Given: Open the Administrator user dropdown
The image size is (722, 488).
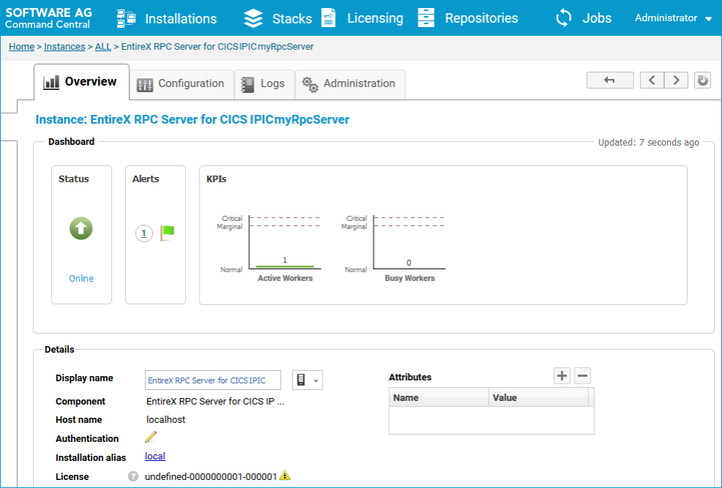Looking at the screenshot, I should (673, 18).
